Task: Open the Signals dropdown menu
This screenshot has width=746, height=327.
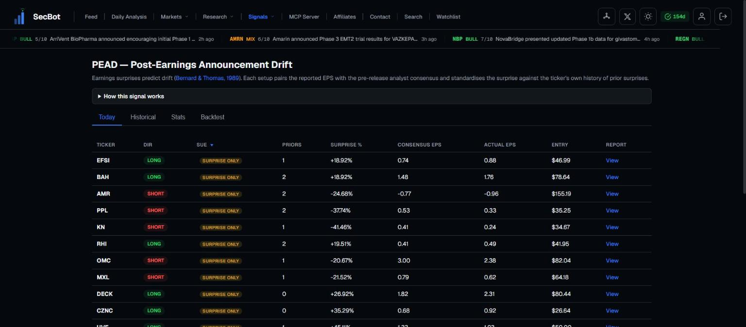Action: tap(261, 16)
